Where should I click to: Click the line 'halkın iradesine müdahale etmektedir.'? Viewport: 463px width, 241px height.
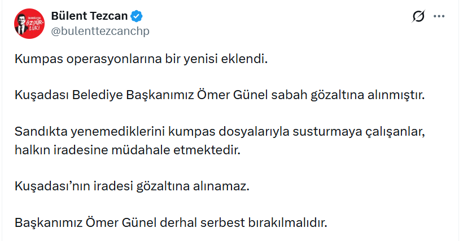pyautogui.click(x=127, y=150)
